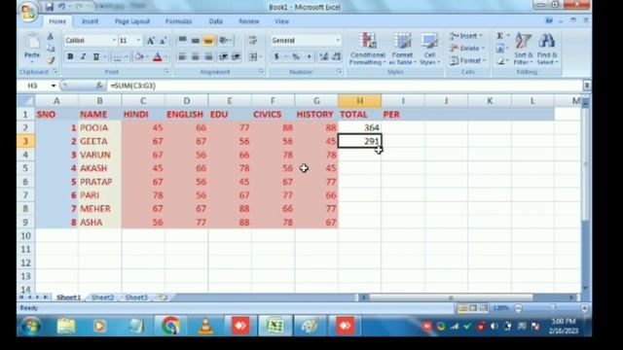Viewport: 623px width, 350px height.
Task: Open the Review ribbon tab
Action: pos(249,21)
